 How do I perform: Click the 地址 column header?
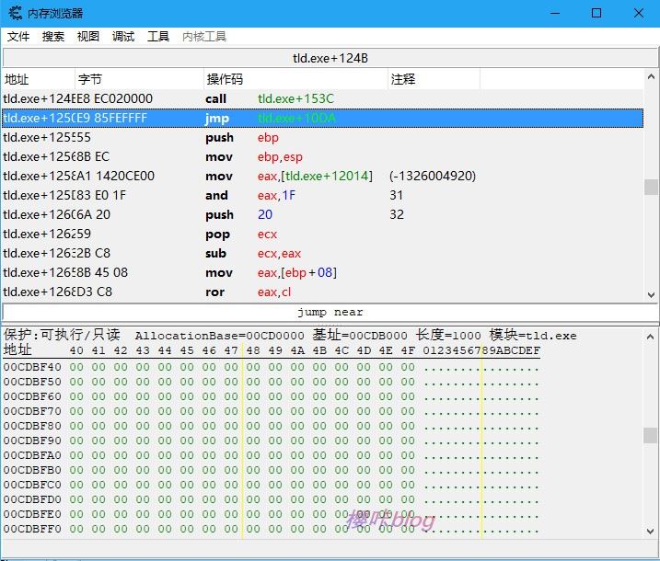(x=37, y=80)
